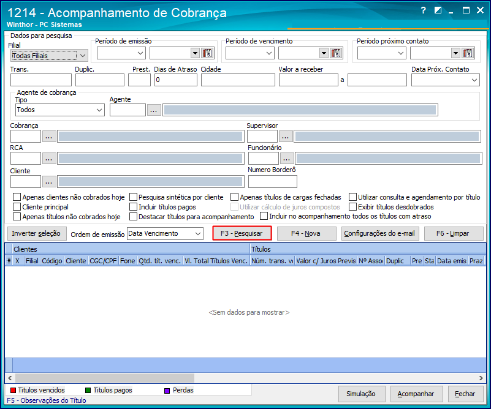The image size is (491, 409).
Task: Click the help question mark icon
Action: click(424, 10)
